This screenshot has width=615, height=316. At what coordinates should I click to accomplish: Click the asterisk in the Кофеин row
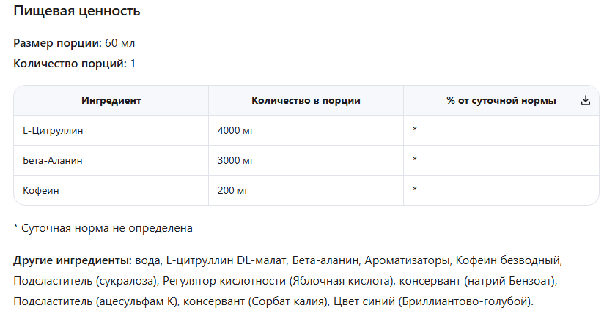(415, 190)
